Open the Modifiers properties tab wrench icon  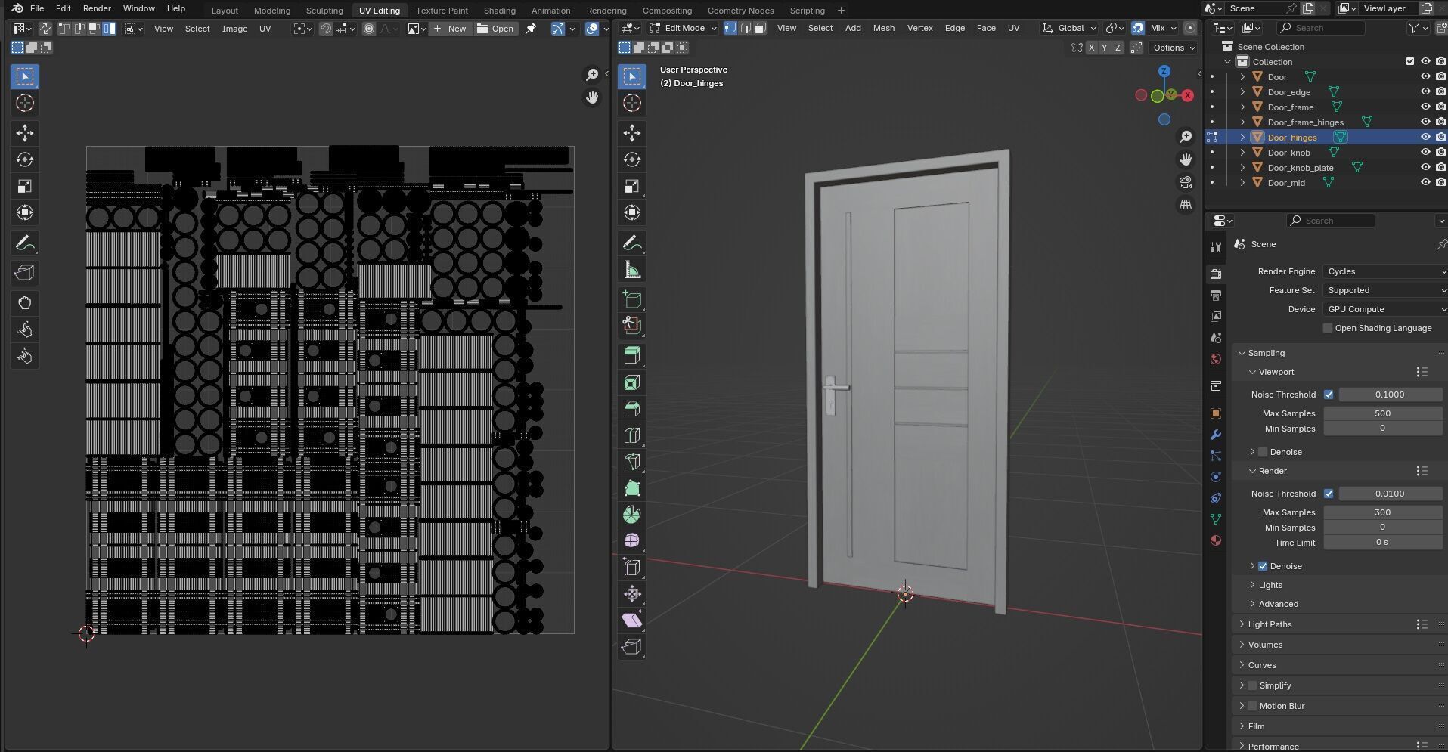tap(1216, 435)
